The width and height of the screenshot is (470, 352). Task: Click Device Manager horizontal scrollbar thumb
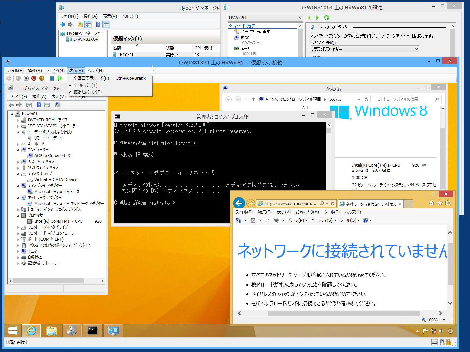point(48,281)
